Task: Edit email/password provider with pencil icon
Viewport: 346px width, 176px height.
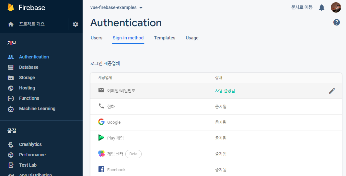Action: pos(332,91)
